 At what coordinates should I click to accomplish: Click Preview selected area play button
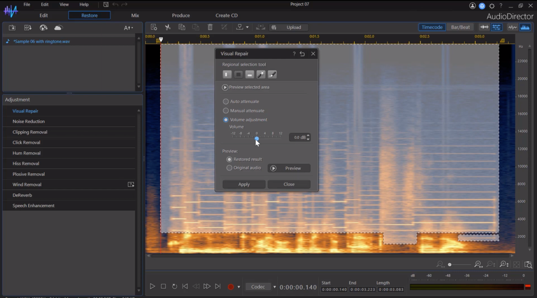pos(225,87)
